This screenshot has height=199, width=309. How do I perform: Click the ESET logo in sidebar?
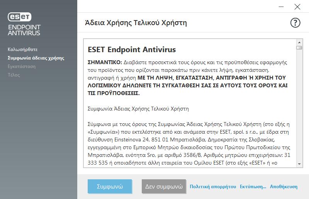(20, 17)
